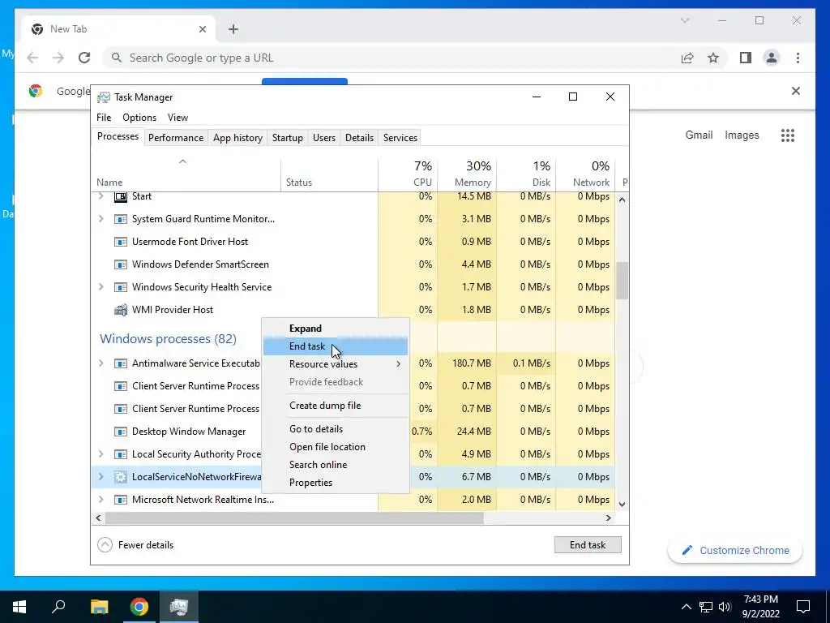Click Chrome forward arrow icon

(x=58, y=58)
